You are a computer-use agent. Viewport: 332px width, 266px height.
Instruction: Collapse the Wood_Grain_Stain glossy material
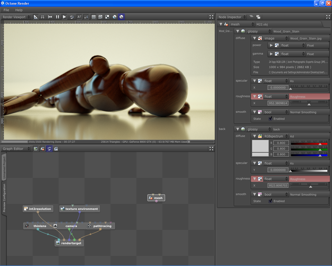coord(238,31)
